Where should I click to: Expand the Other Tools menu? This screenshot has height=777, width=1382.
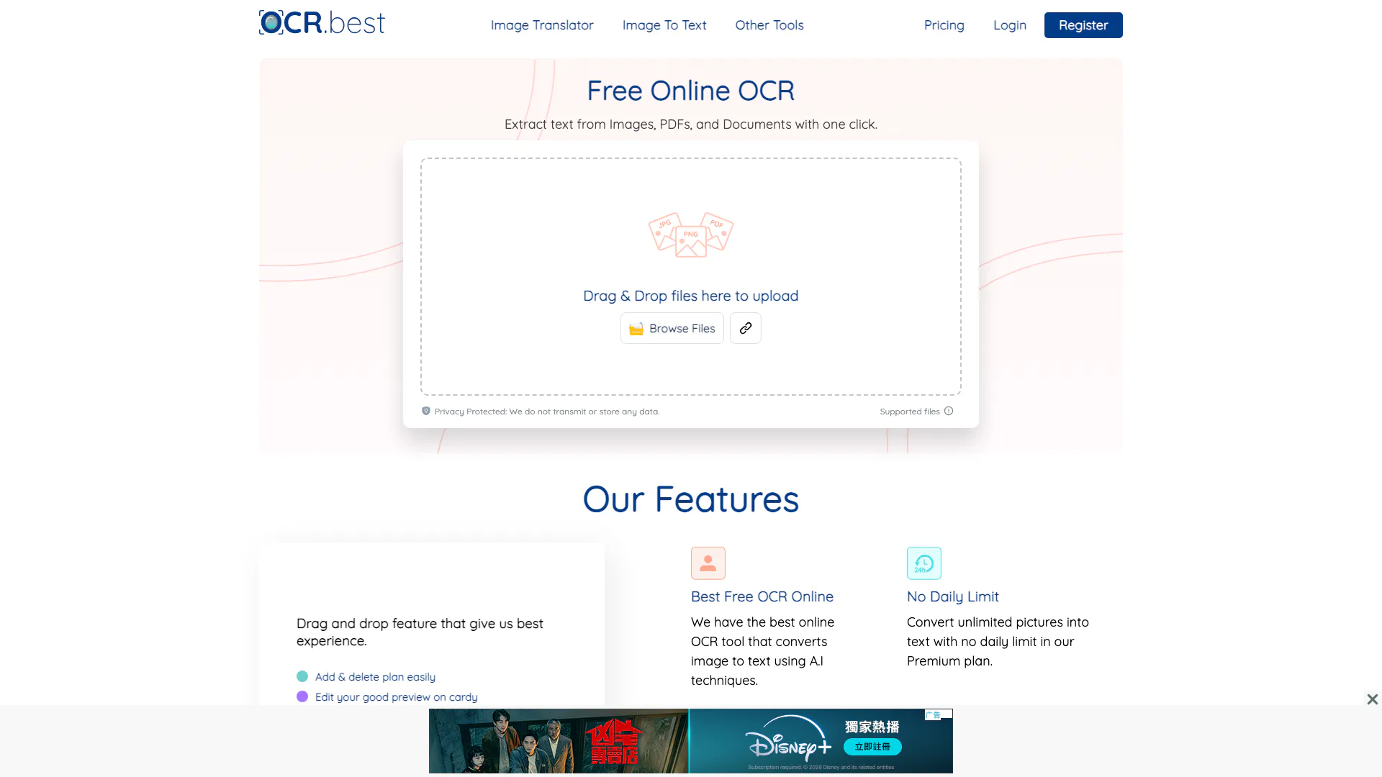[x=769, y=25]
